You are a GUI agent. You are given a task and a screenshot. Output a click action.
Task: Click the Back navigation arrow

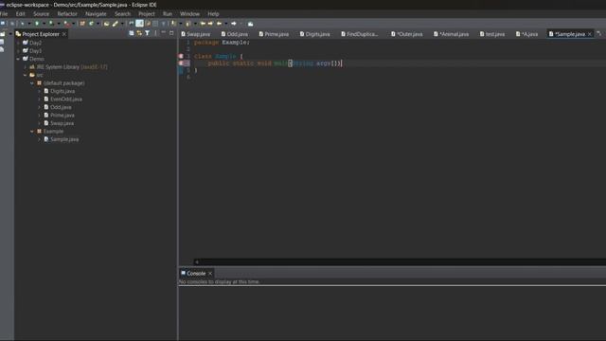click(x=219, y=24)
